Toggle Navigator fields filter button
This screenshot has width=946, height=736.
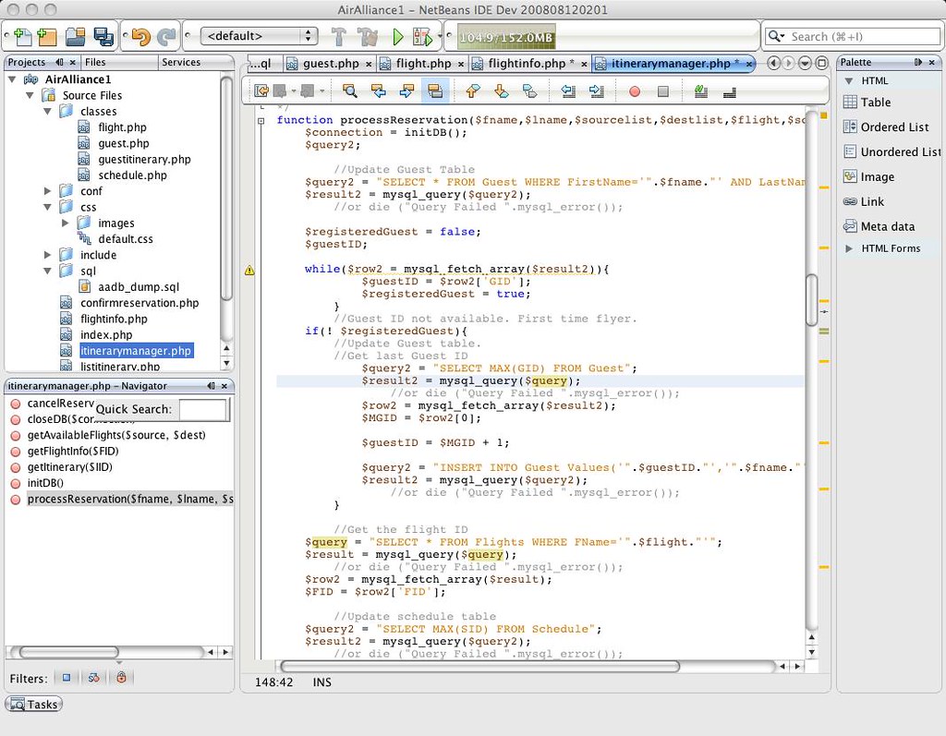tap(67, 678)
